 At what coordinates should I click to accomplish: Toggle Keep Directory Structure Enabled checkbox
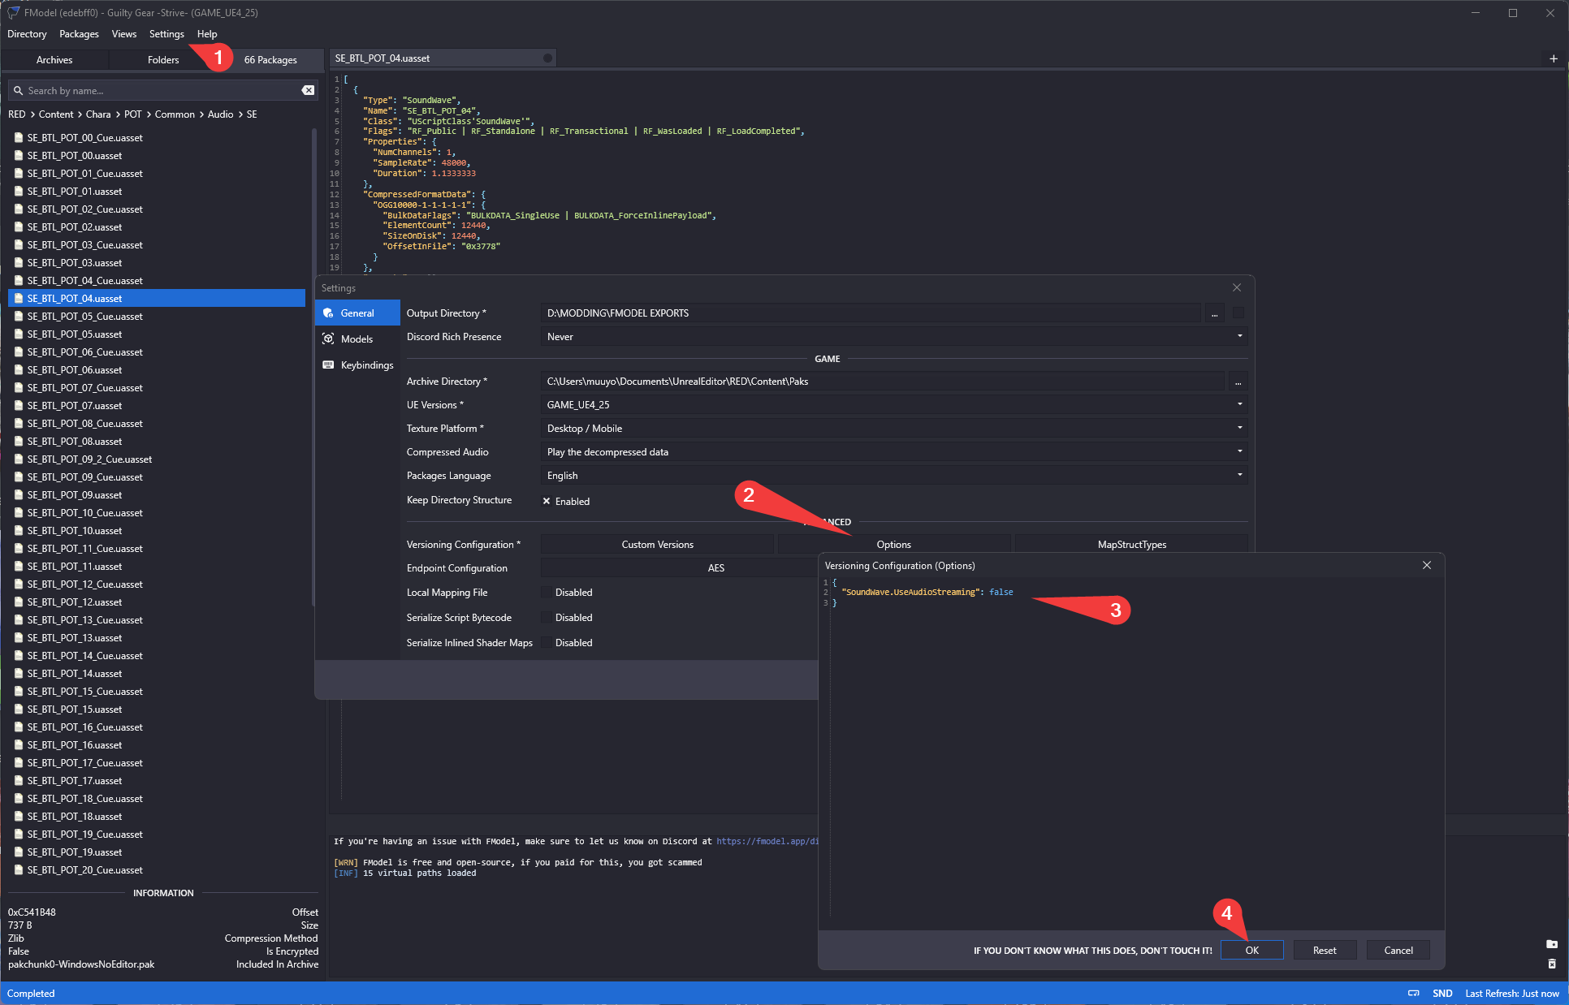click(547, 501)
